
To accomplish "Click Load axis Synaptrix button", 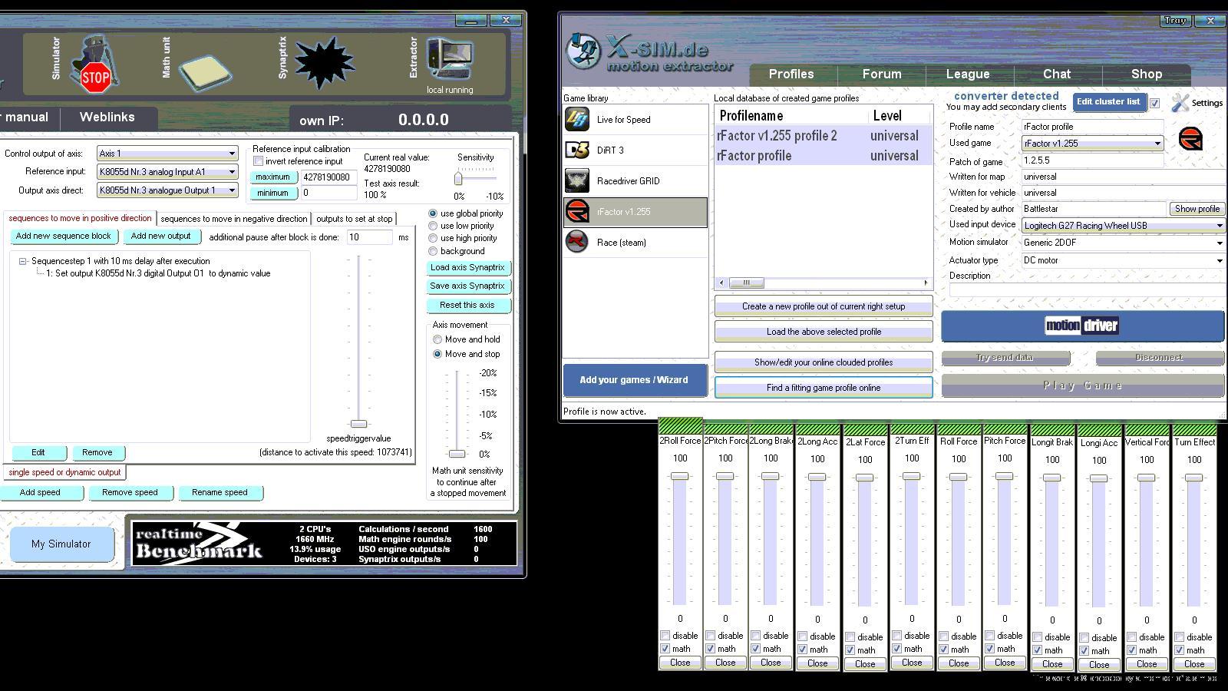I will (x=467, y=268).
